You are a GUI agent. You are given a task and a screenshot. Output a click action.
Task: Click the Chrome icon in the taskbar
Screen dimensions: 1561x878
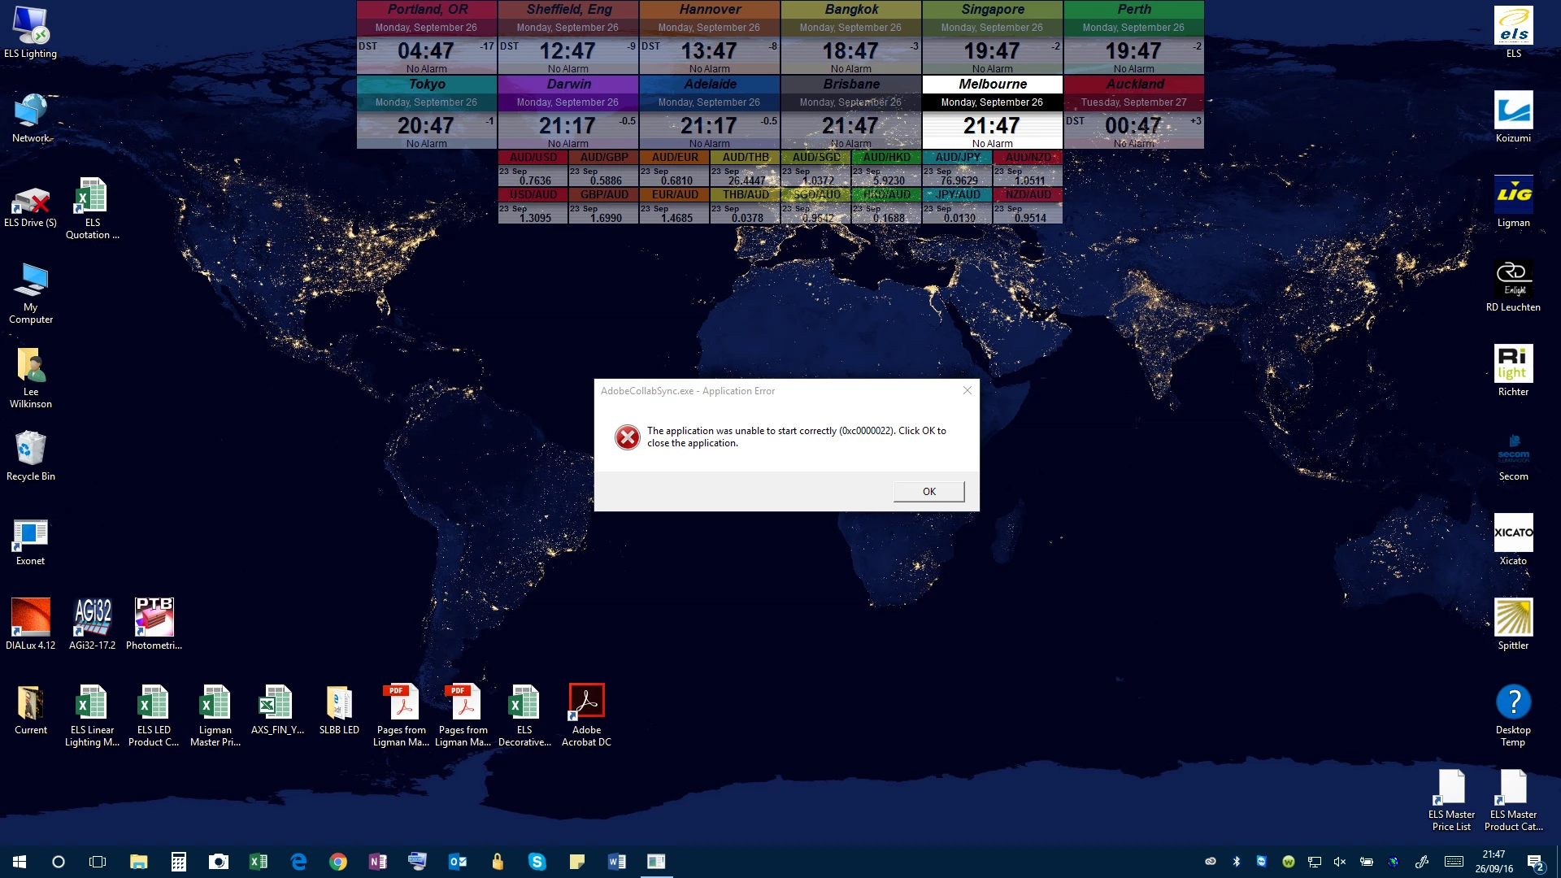click(338, 862)
